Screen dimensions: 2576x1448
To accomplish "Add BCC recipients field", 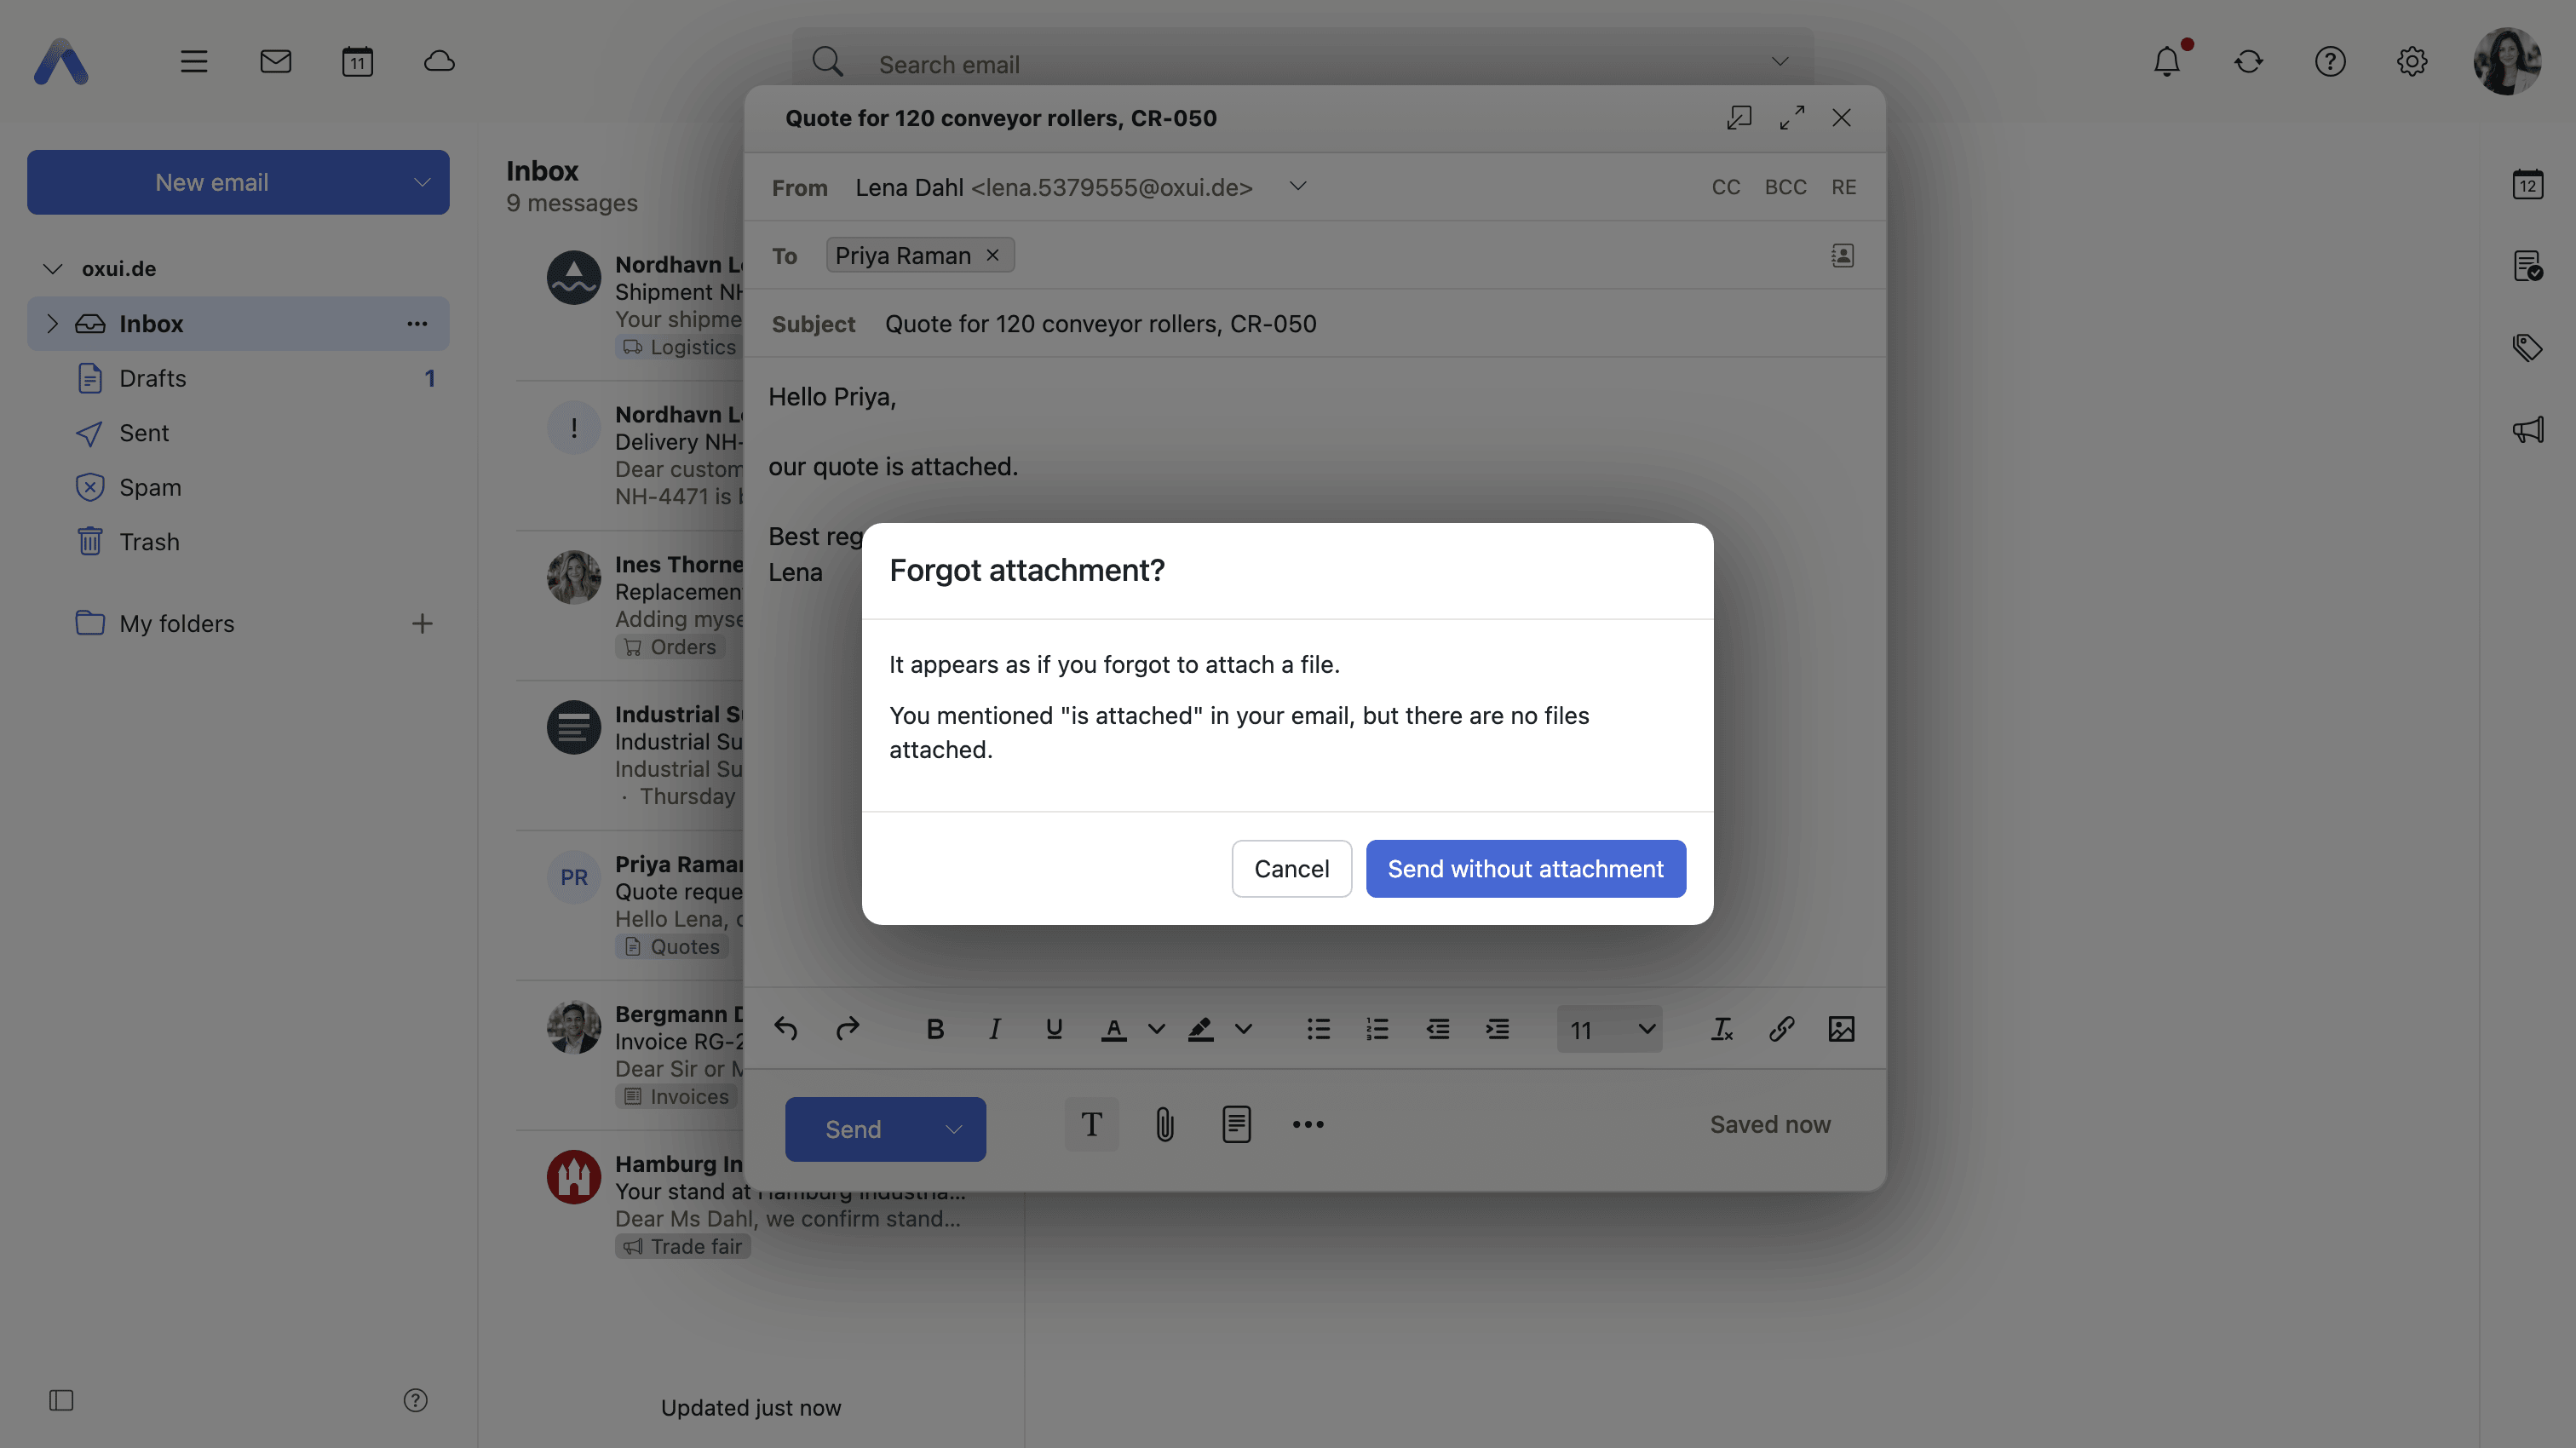I will 1785,187.
